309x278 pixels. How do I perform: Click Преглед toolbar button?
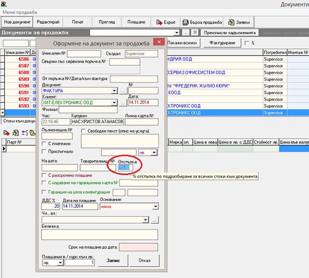[107, 22]
